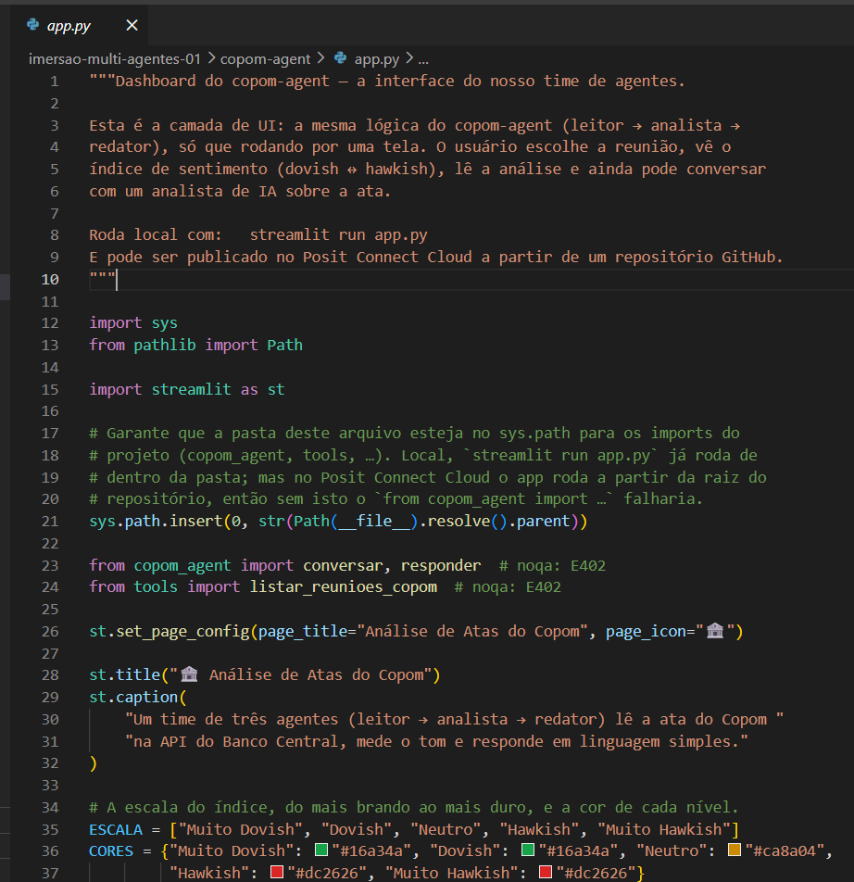Open green swatch for "Dovish" color
This screenshot has height=882, width=854.
point(528,850)
